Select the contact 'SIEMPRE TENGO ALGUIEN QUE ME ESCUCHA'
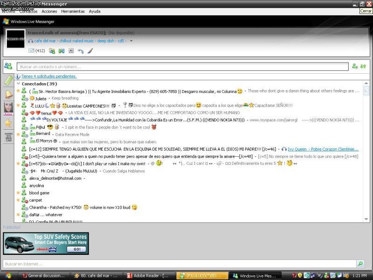Viewport: 373px width, 280px height. (x=188, y=149)
